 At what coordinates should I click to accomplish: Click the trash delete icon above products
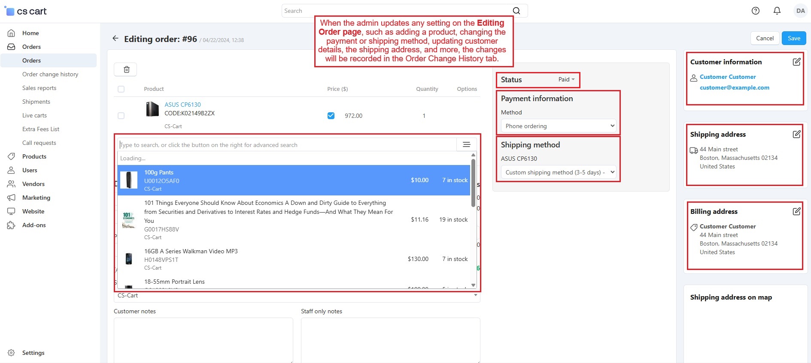[126, 69]
